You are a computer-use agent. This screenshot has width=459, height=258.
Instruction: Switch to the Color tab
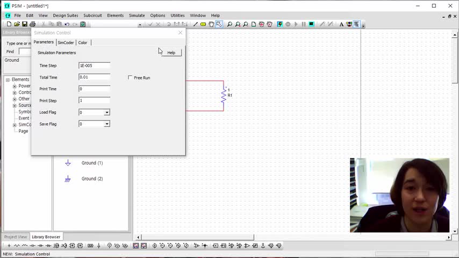point(83,42)
